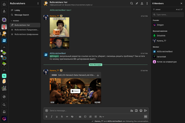The width and height of the screenshot is (185, 123).
Task: Open the sticker picker in composer
Action: tap(136, 110)
